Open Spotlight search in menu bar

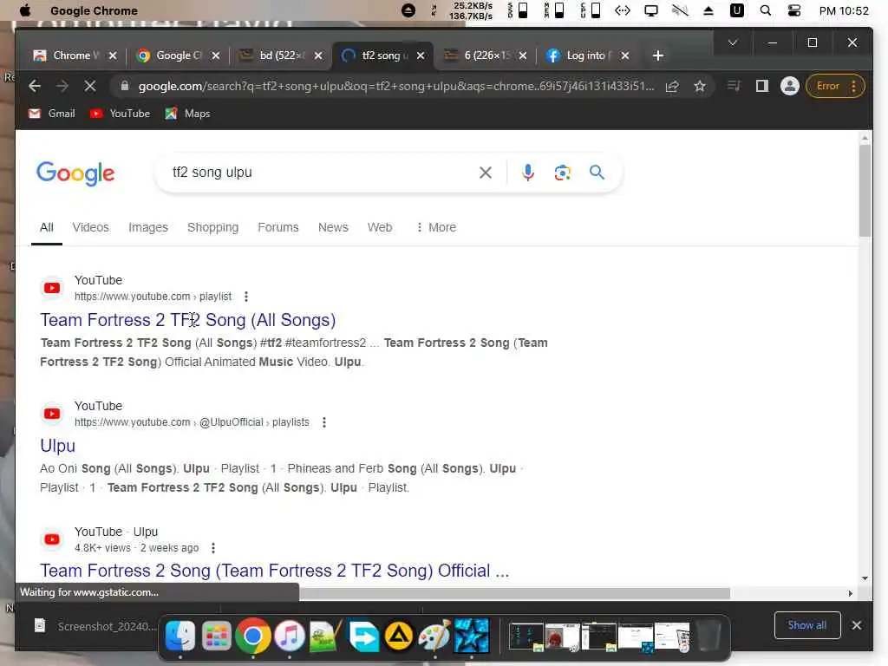coord(765,10)
